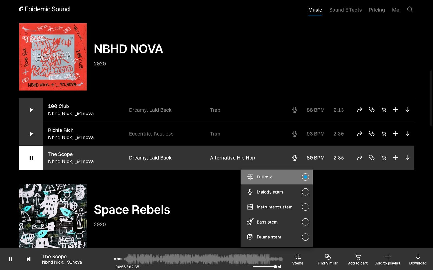Add Richie Rich to playlist via plus icon
433x270 pixels.
coord(395,134)
